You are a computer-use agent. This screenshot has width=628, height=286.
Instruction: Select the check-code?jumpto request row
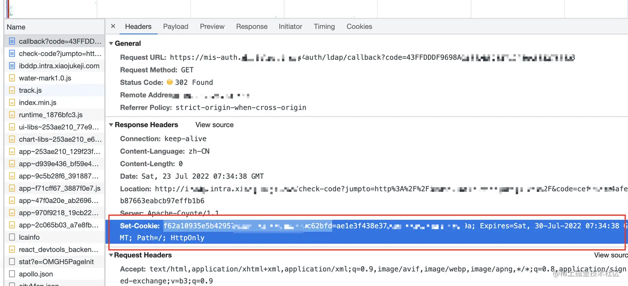tap(54, 53)
